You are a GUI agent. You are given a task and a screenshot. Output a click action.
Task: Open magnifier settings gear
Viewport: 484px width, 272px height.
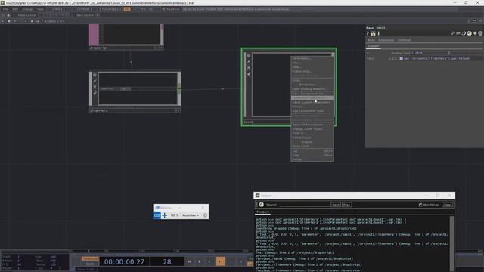pyautogui.click(x=205, y=215)
